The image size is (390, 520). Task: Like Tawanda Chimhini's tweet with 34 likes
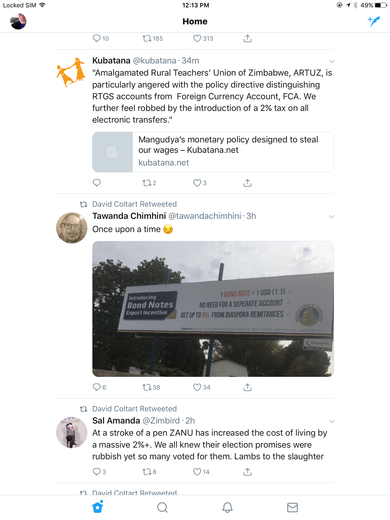[x=202, y=387]
